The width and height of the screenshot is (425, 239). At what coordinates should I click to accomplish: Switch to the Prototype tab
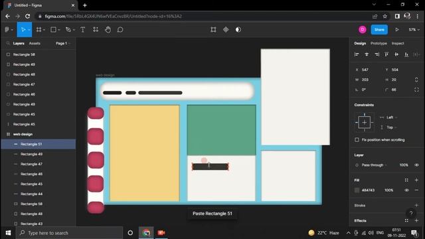point(379,43)
